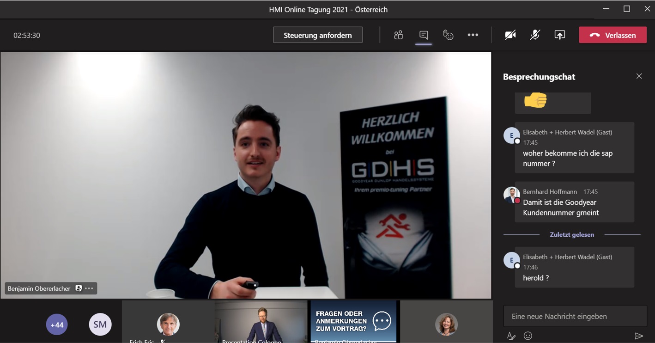Leave the meeting with Verlassen button

pos(613,35)
